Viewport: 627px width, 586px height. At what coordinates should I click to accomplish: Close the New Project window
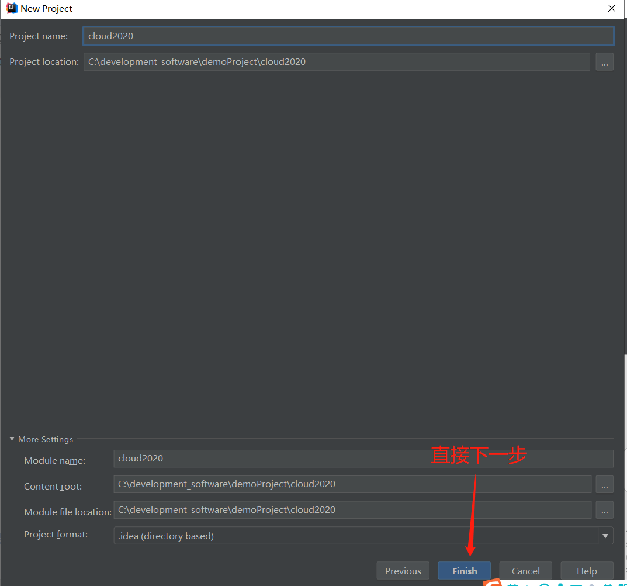click(x=611, y=8)
